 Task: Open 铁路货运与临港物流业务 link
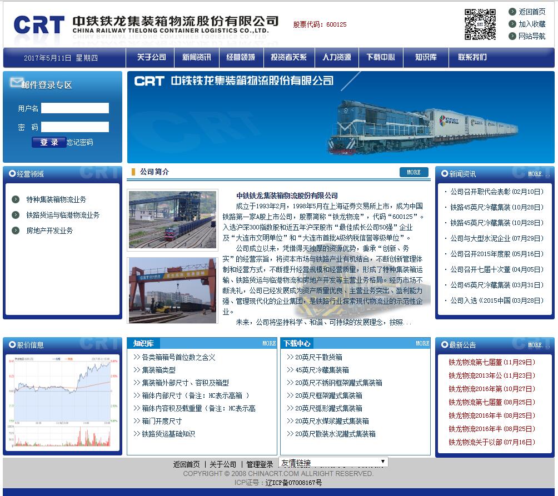63,215
